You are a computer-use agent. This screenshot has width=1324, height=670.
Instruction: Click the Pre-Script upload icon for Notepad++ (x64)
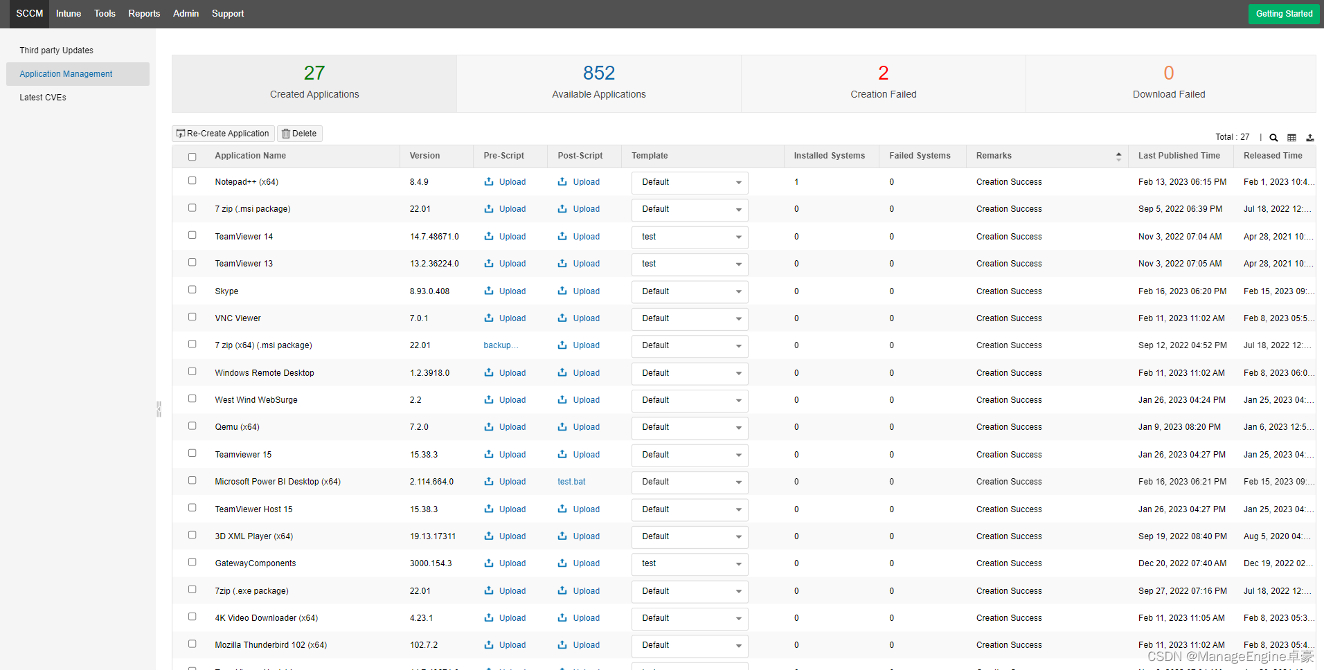489,182
